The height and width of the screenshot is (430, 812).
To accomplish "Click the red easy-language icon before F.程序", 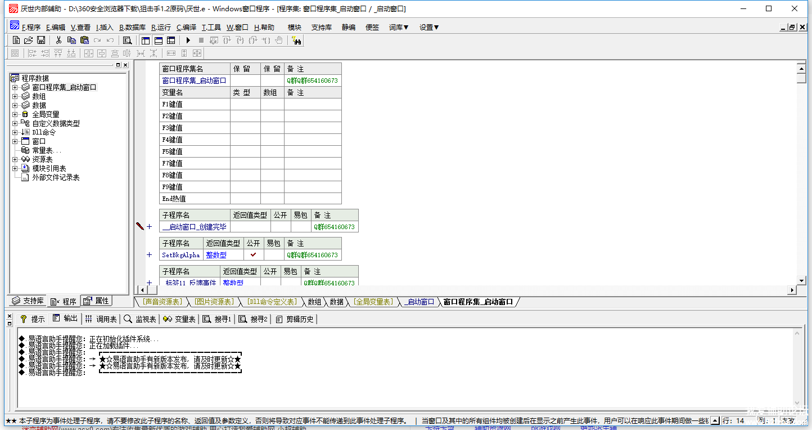I will pos(15,26).
